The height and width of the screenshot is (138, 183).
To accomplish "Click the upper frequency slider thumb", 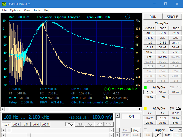I will pyautogui.click(x=8, y=130).
